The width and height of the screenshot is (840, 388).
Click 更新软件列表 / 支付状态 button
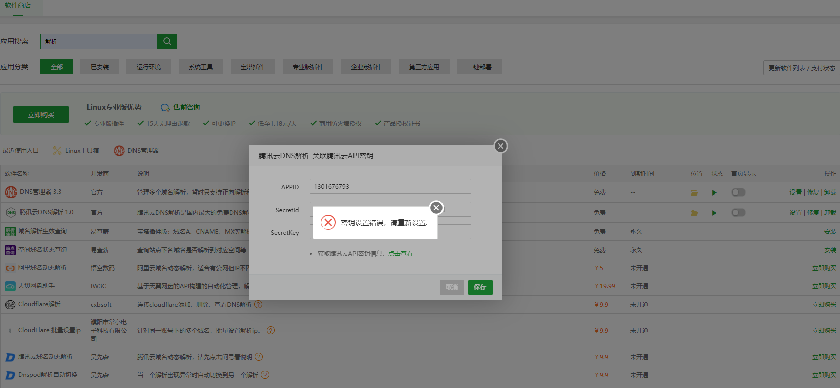pyautogui.click(x=802, y=68)
